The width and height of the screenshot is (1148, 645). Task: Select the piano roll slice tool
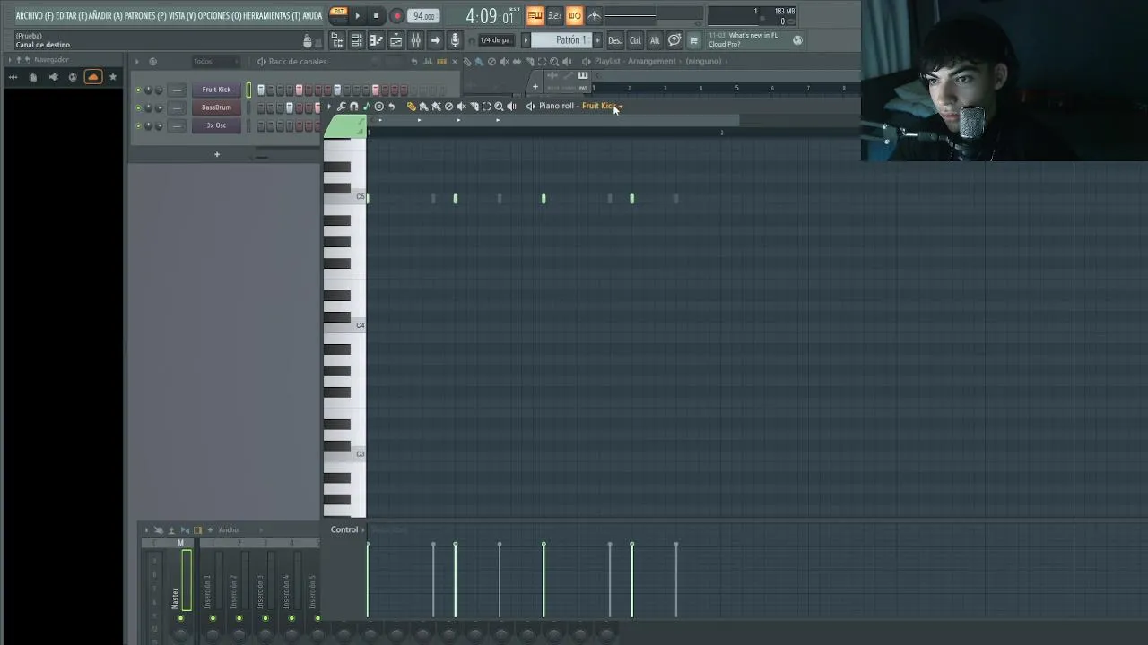tap(474, 107)
